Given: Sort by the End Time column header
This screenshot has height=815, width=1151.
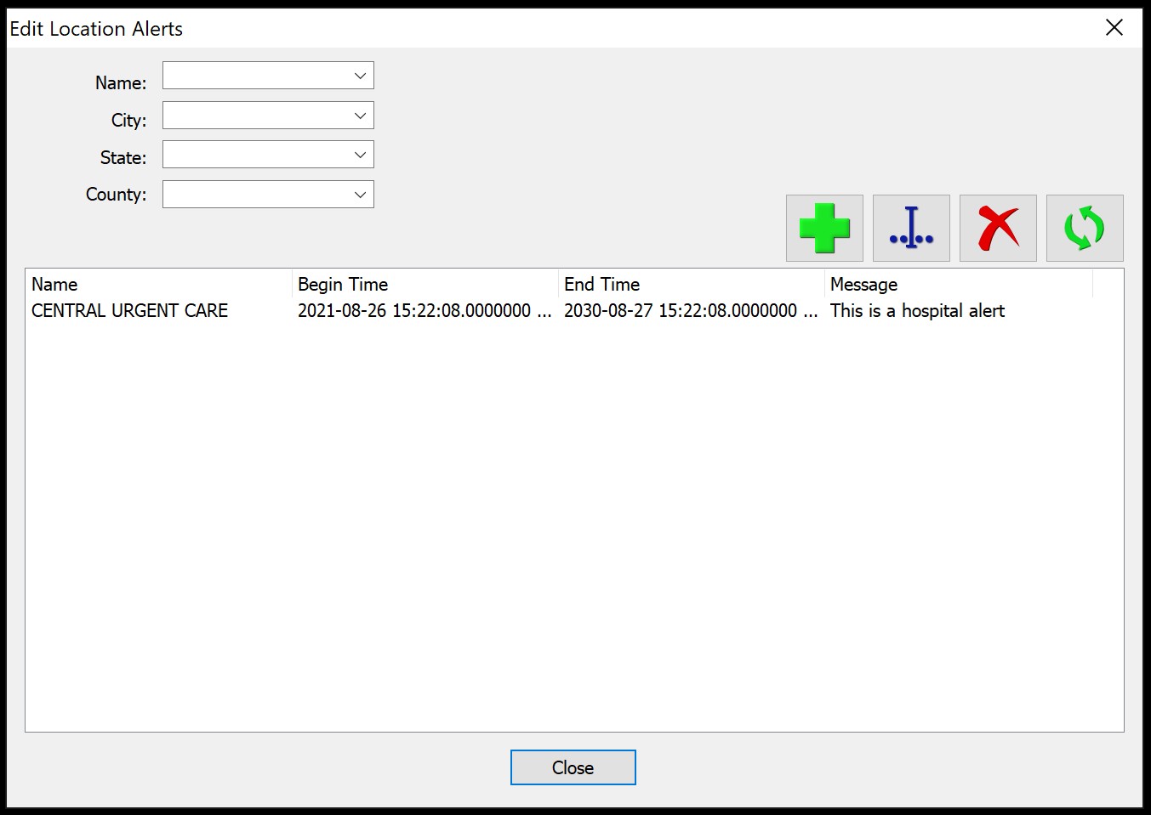Looking at the screenshot, I should coord(692,284).
